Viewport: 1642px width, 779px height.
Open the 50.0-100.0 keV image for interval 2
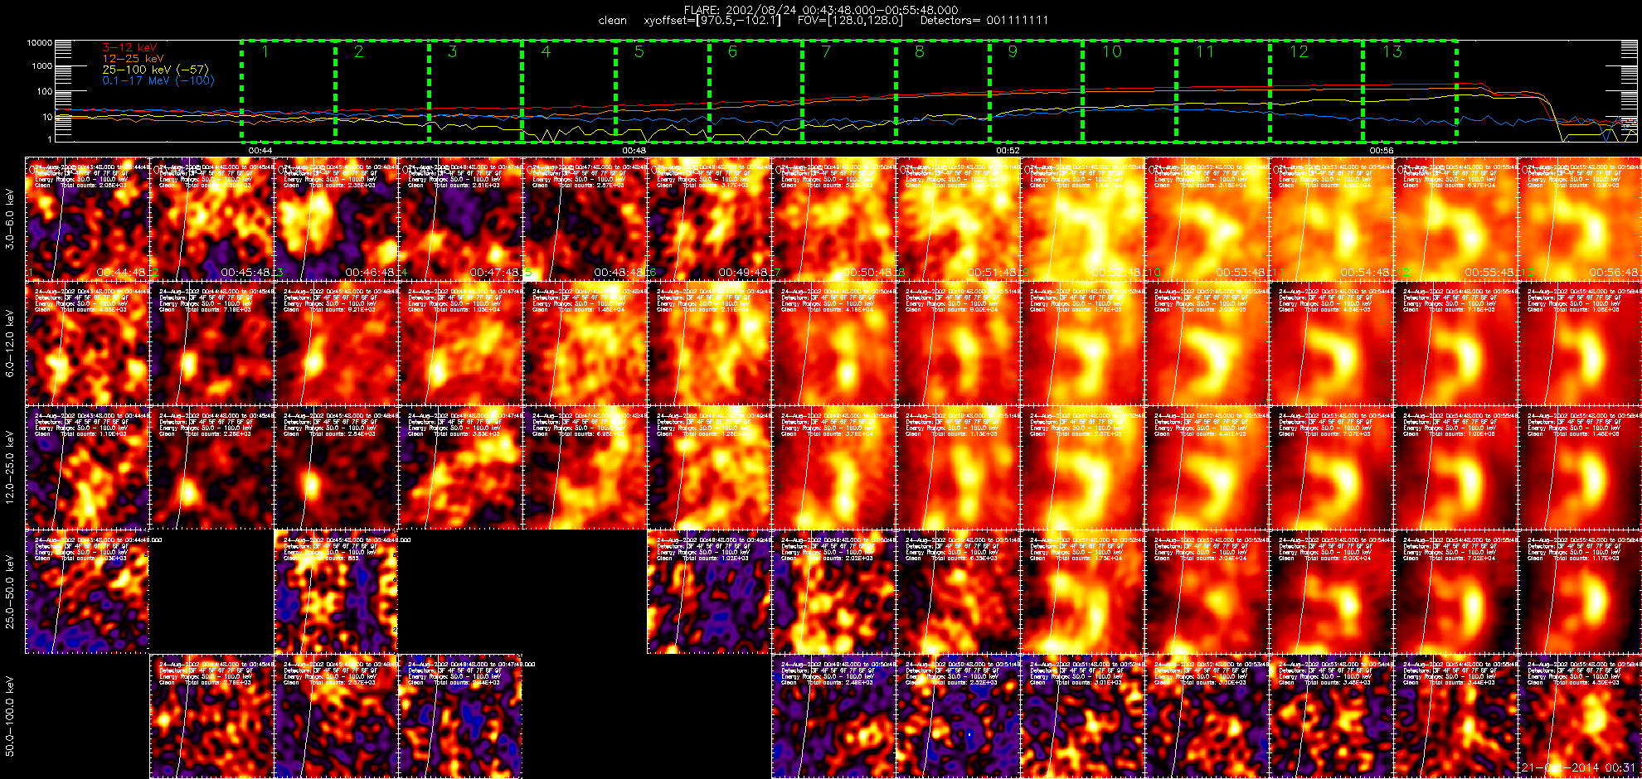pyautogui.click(x=211, y=716)
